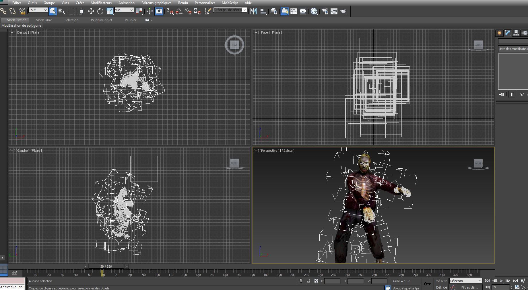The image size is (528, 290).
Task: Choose the Rectangular Selection Region tool
Action: point(71,11)
